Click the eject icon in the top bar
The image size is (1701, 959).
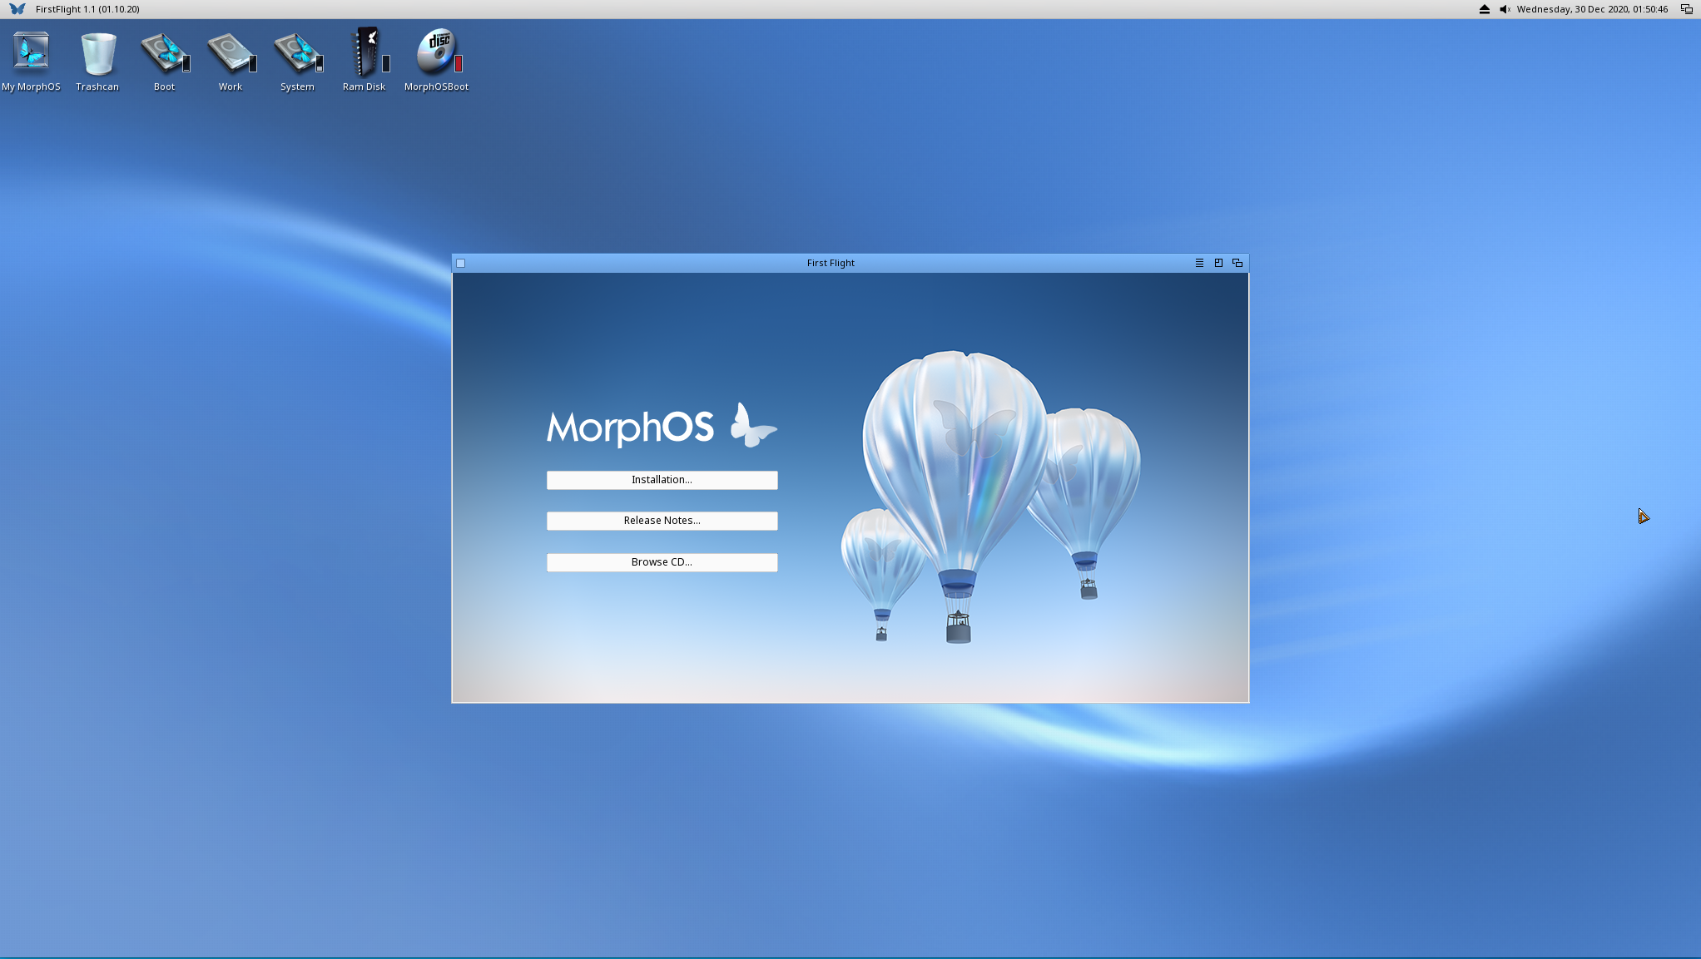pyautogui.click(x=1484, y=9)
